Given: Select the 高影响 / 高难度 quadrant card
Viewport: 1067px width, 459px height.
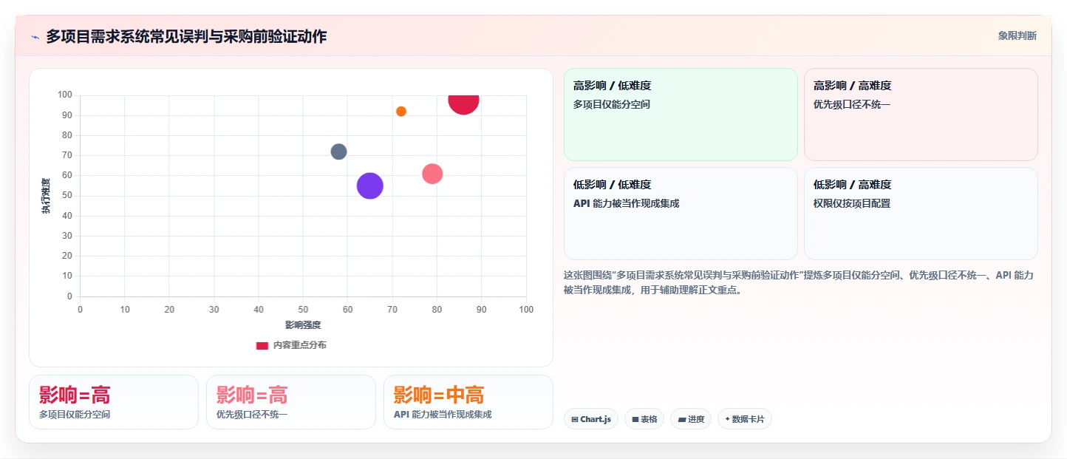Looking at the screenshot, I should point(921,115).
